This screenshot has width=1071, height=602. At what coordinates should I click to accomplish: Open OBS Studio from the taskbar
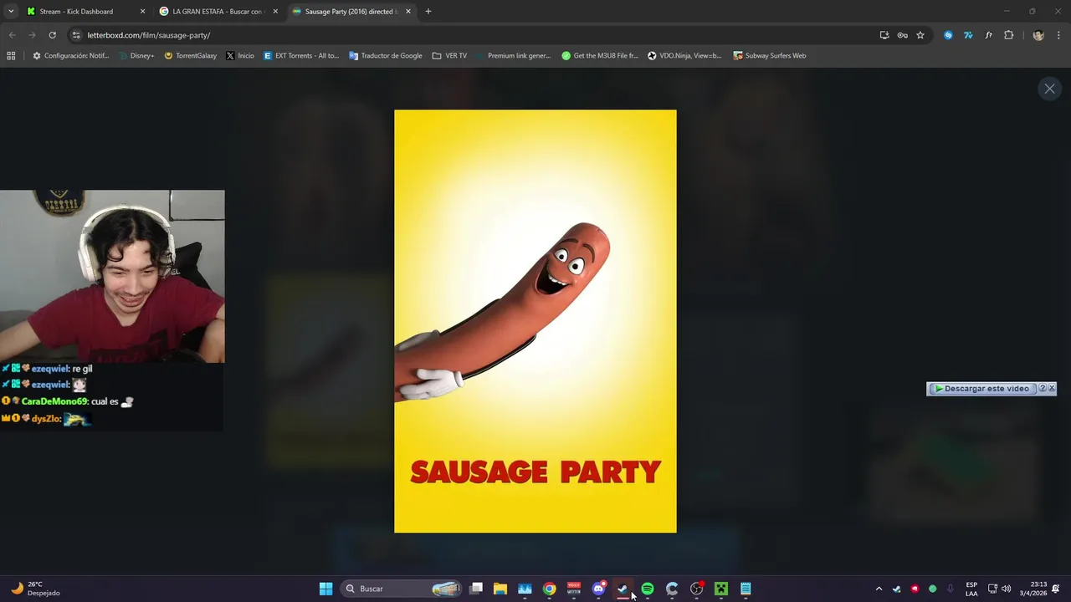(x=696, y=589)
